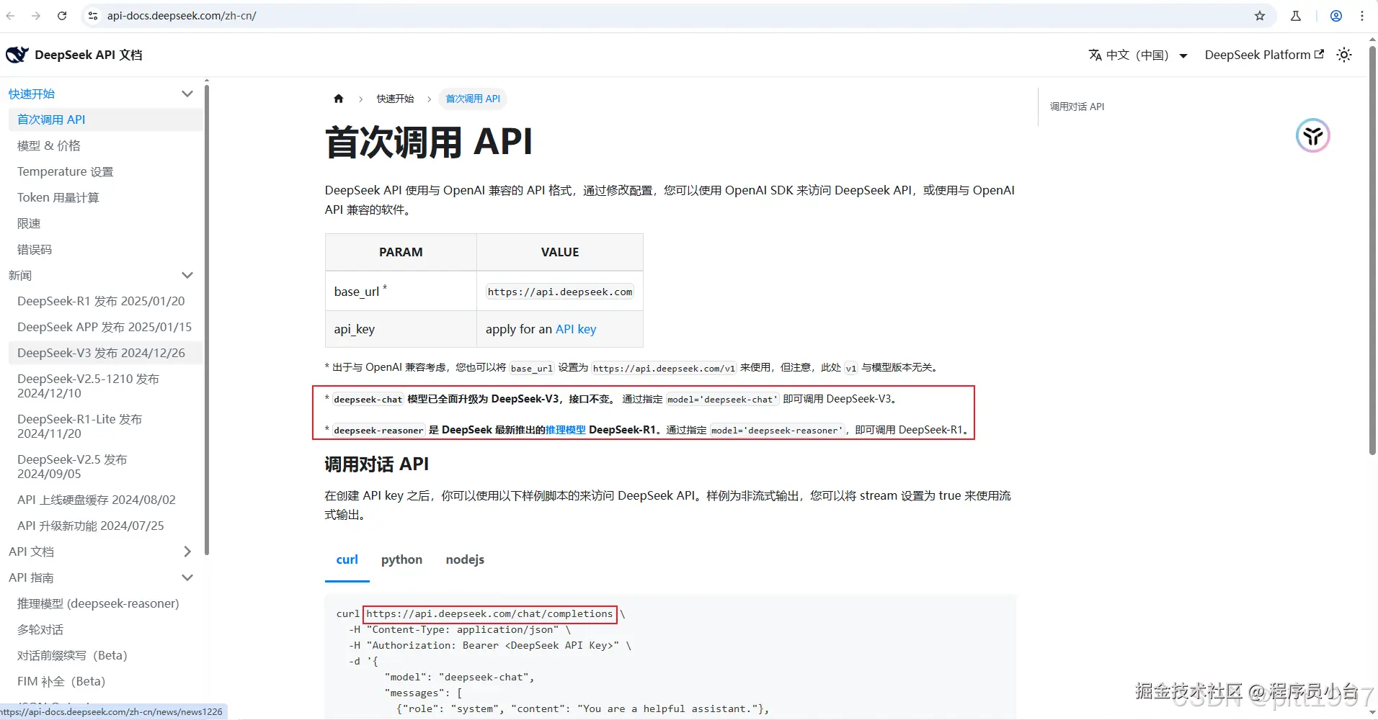
Task: Open 推理模型 (deepseek-reasoner) guide
Action: [x=106, y=603]
